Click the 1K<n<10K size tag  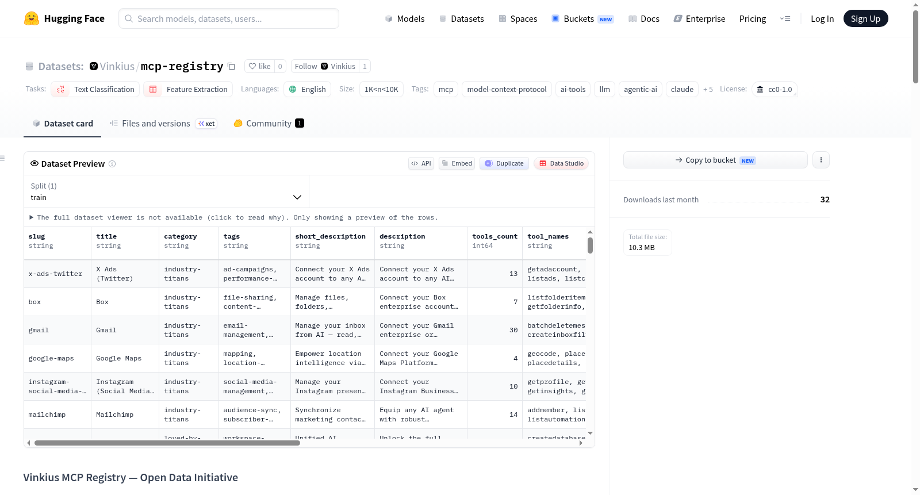click(381, 89)
